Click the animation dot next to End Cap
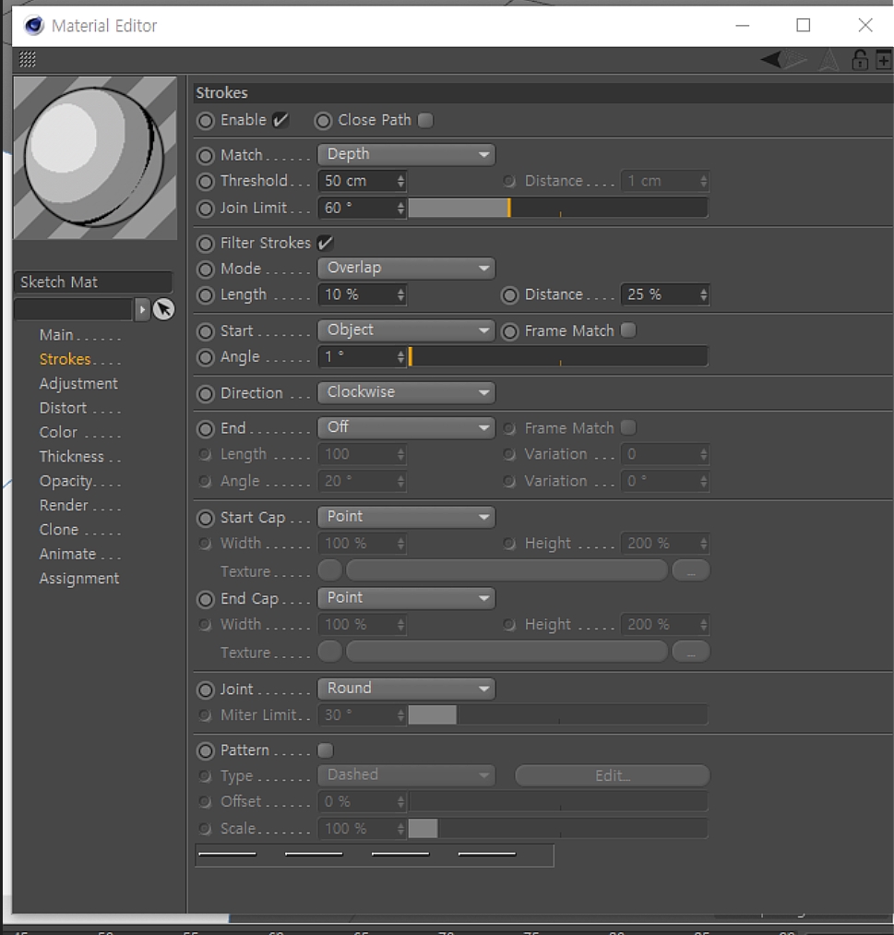Image resolution: width=894 pixels, height=935 pixels. click(x=206, y=599)
